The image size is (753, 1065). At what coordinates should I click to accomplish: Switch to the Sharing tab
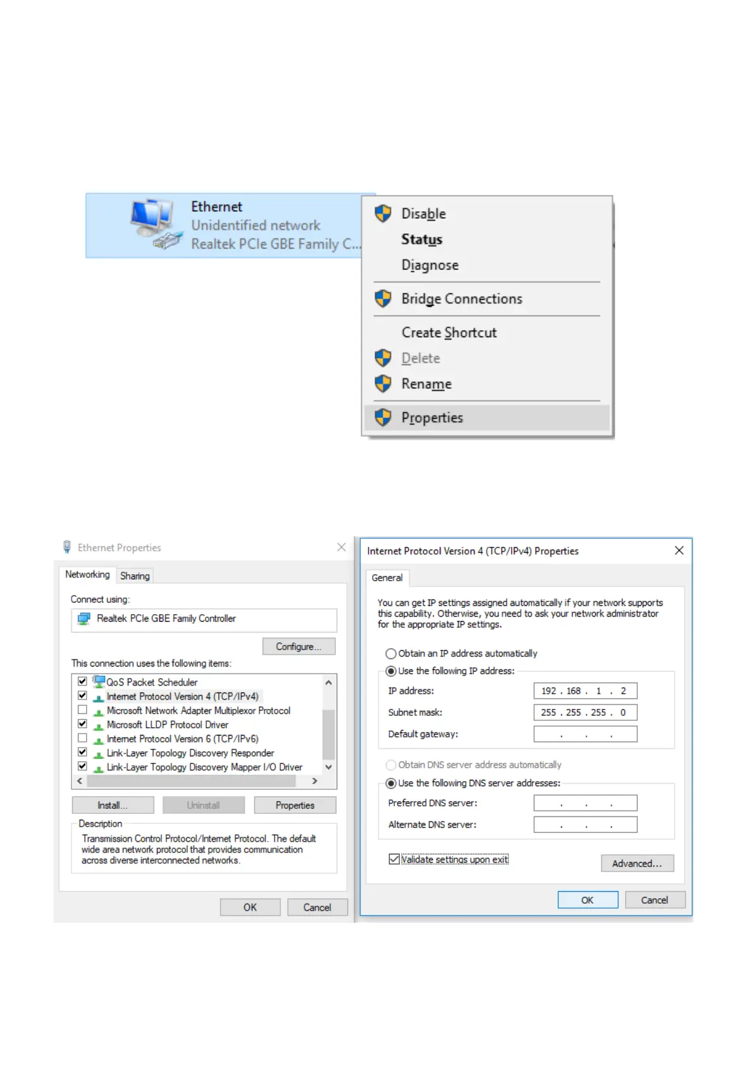(x=135, y=576)
